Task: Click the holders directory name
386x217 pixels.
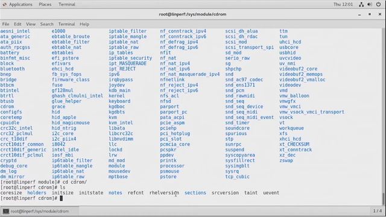Action: [x=37, y=193]
